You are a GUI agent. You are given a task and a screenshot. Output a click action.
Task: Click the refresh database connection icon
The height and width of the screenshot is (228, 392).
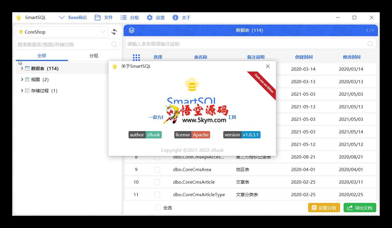114,32
